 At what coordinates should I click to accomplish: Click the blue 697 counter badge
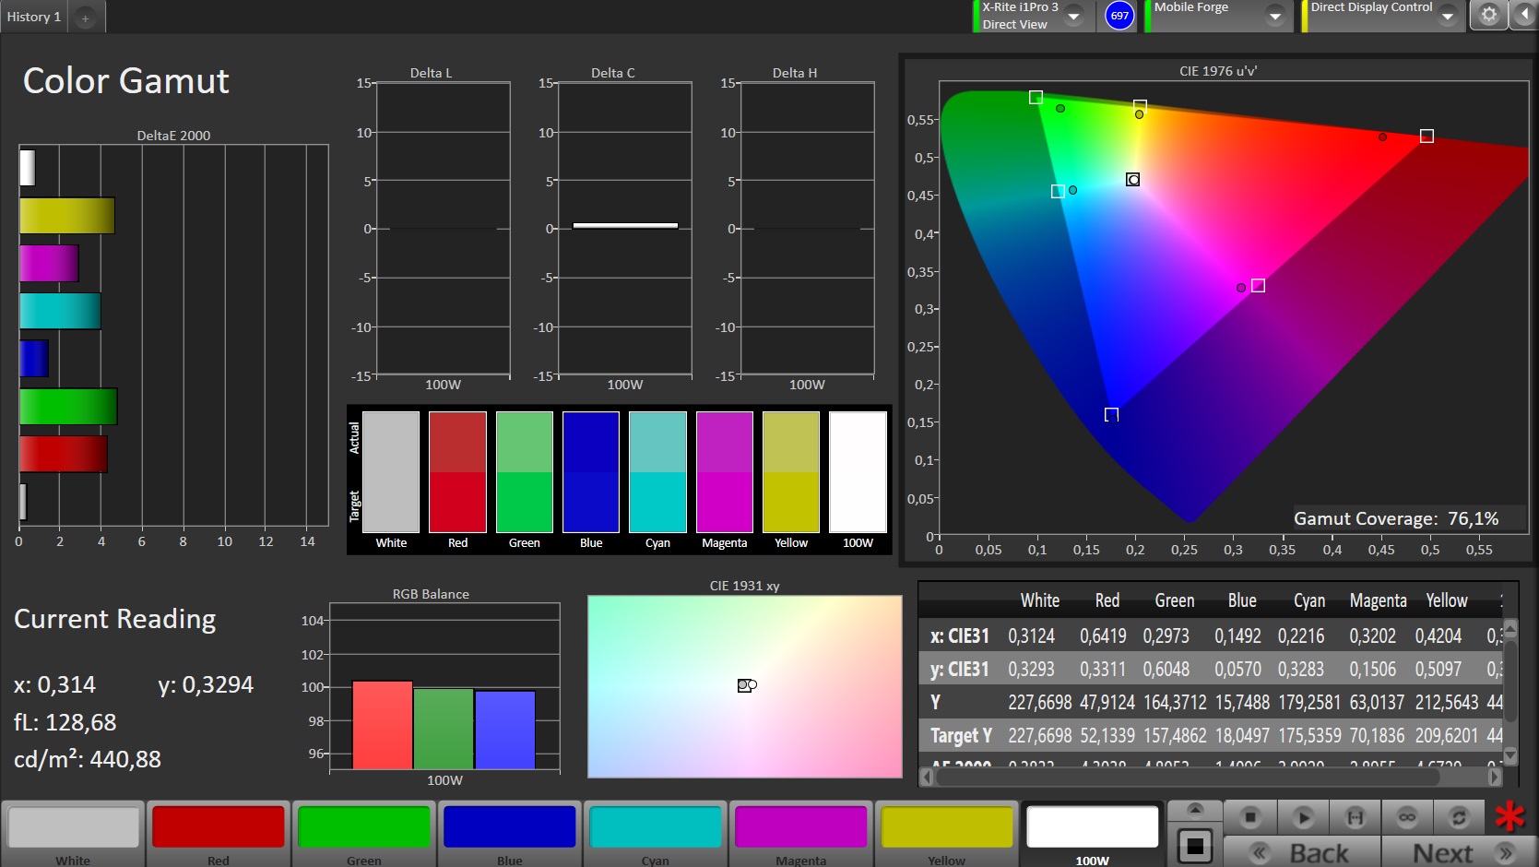(x=1119, y=16)
